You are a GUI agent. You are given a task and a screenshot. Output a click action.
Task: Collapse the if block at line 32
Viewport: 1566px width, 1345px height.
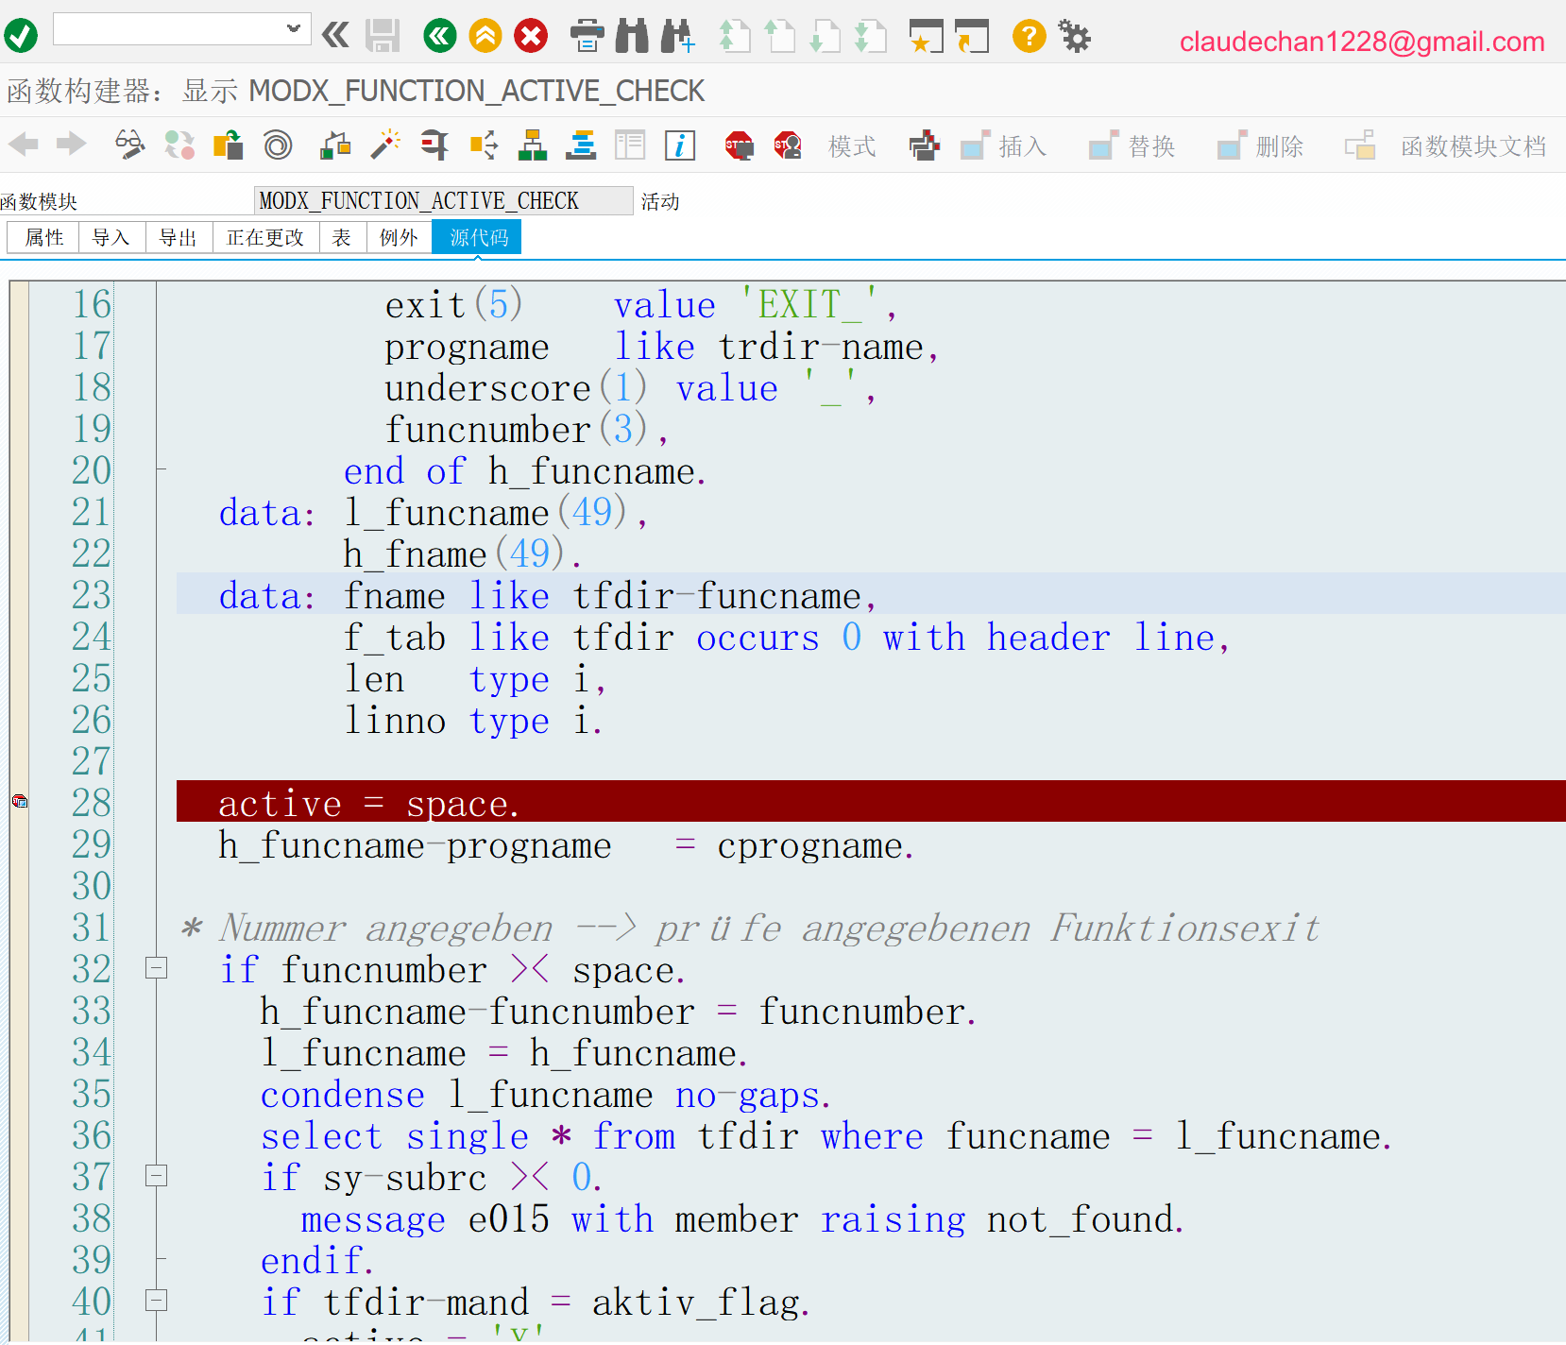[x=157, y=968]
